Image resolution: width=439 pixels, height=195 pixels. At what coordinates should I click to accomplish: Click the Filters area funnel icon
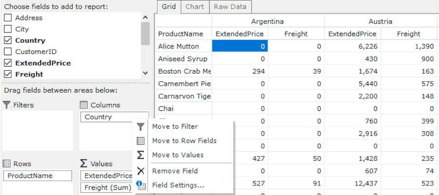7,105
